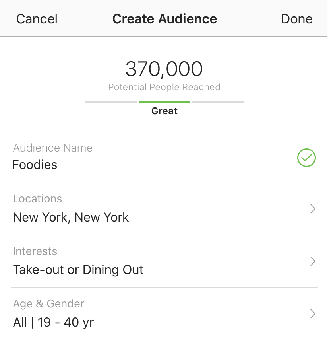The image size is (327, 354).
Task: Tap the New York, New York location value
Action: (x=71, y=217)
